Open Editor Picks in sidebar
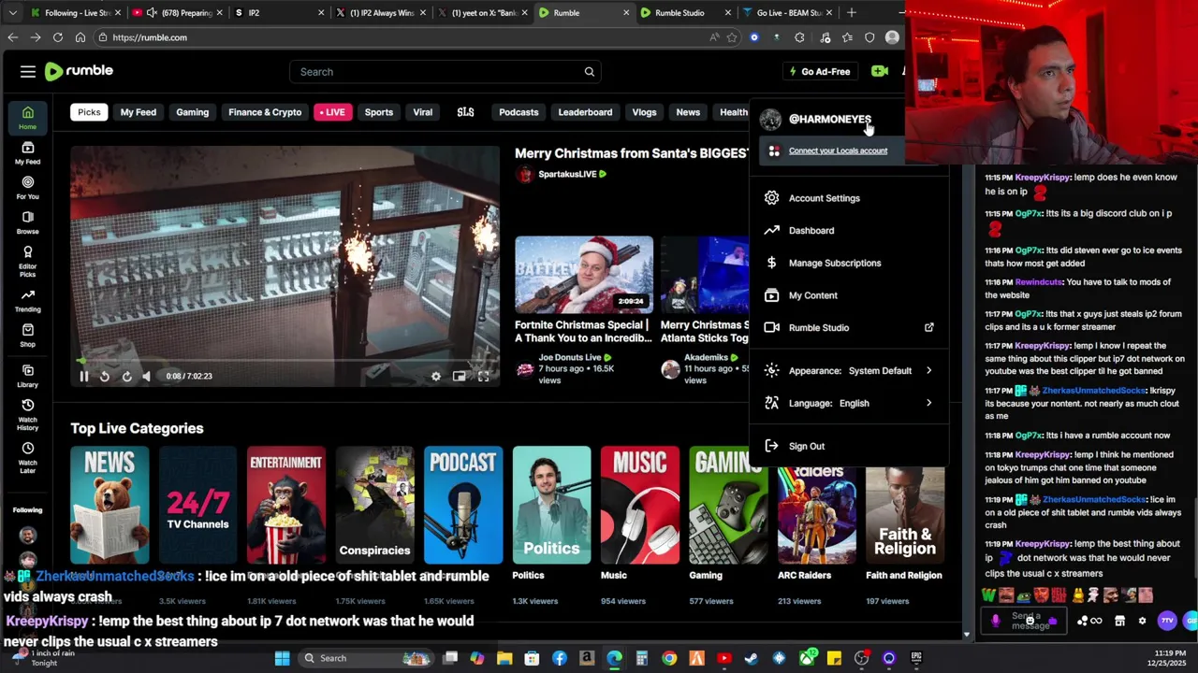 tap(27, 261)
